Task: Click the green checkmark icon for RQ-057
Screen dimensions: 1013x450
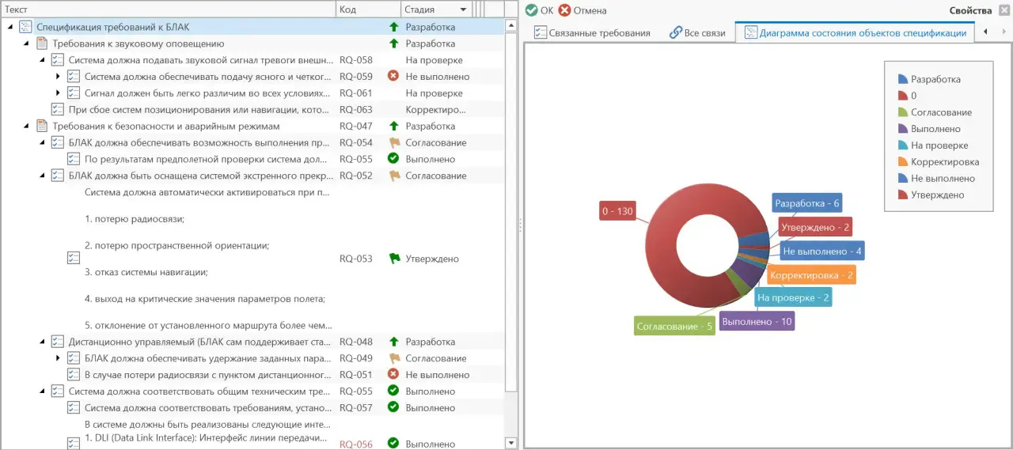Action: pos(393,407)
